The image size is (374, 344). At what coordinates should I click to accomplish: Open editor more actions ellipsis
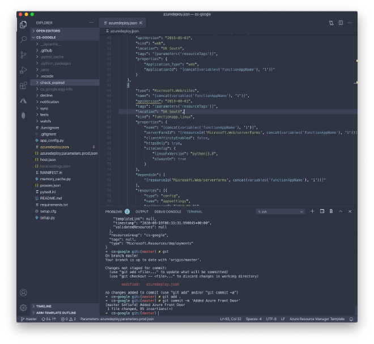[x=350, y=23]
